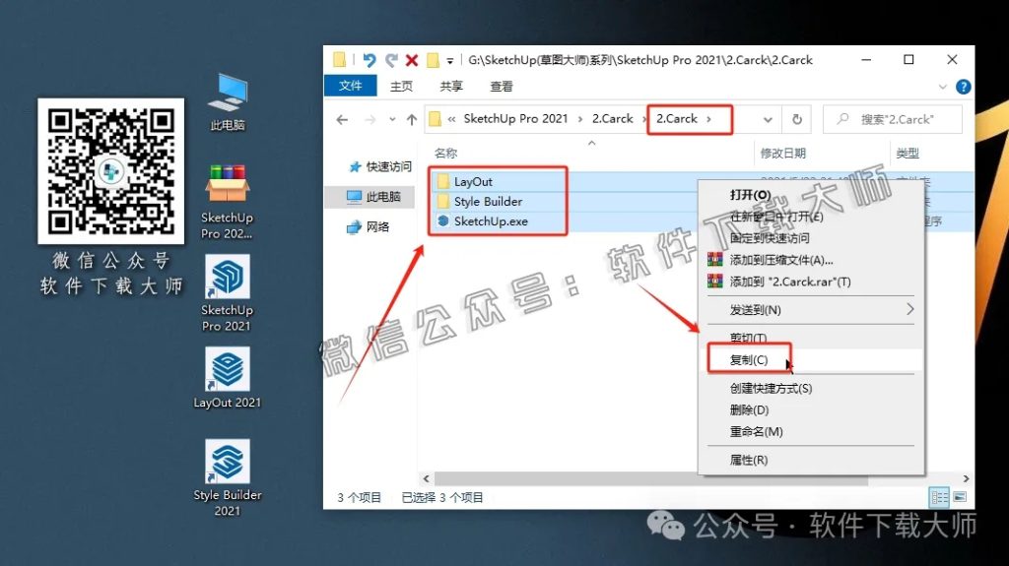Maximize the Explorer window

pos(908,60)
